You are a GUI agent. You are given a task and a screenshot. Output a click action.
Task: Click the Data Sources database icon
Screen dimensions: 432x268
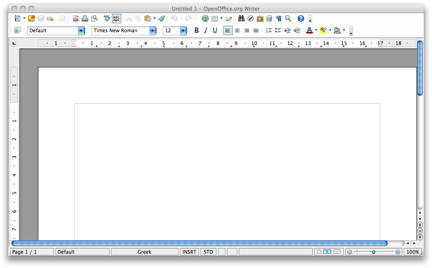coord(269,18)
